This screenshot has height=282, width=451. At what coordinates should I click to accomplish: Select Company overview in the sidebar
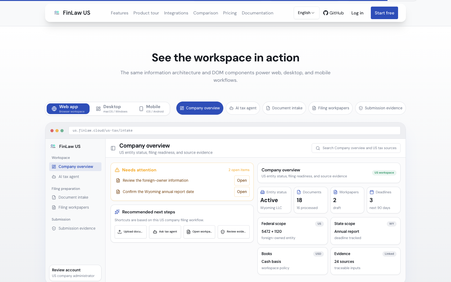pyautogui.click(x=75, y=167)
